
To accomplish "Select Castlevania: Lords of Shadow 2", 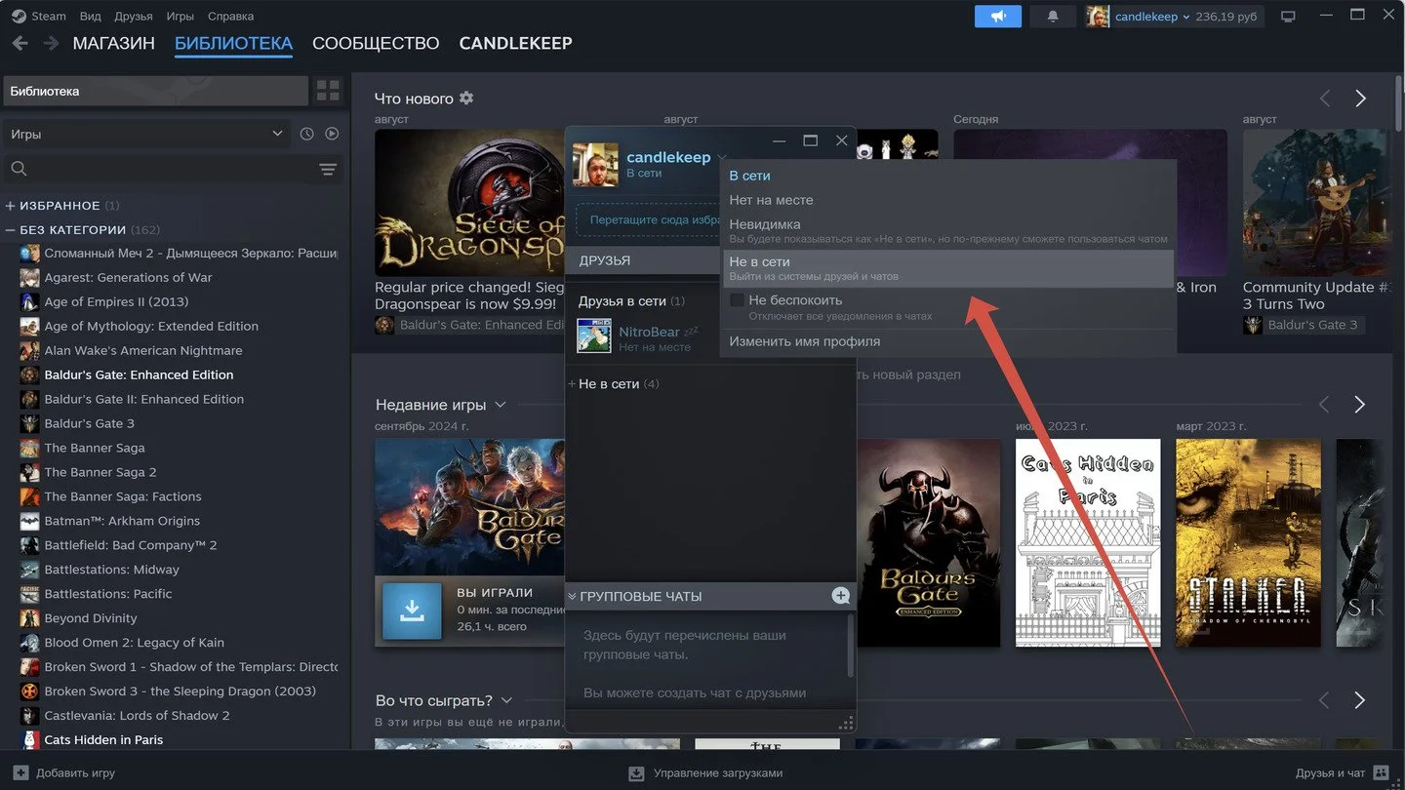I will pyautogui.click(x=137, y=716).
